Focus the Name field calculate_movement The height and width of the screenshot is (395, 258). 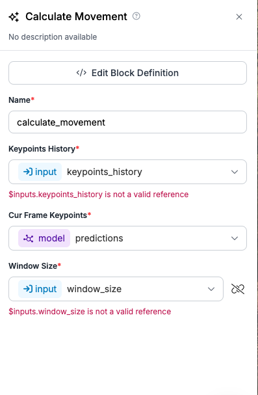(127, 122)
